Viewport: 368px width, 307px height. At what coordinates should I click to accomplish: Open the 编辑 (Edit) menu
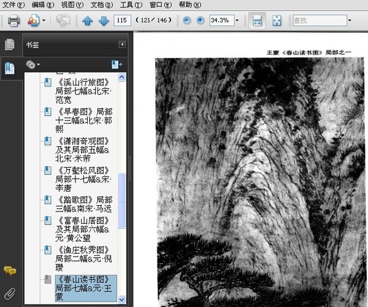click(x=43, y=5)
